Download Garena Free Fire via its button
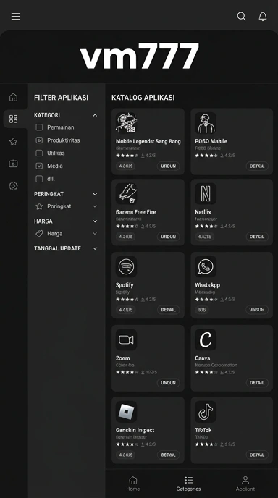278x498 pixels. point(169,237)
